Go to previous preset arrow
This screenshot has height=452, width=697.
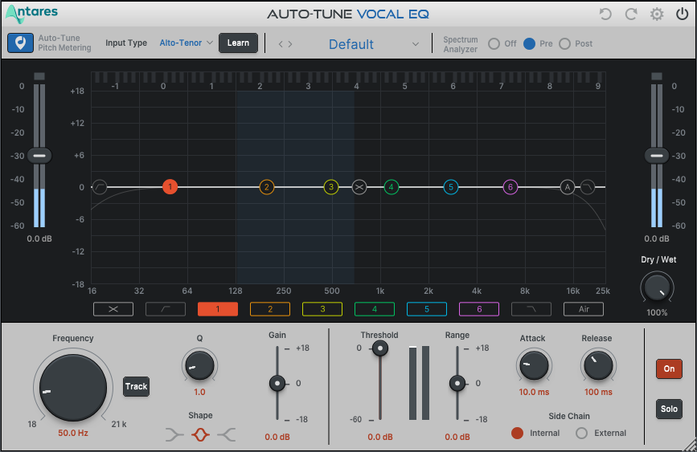[x=281, y=44]
